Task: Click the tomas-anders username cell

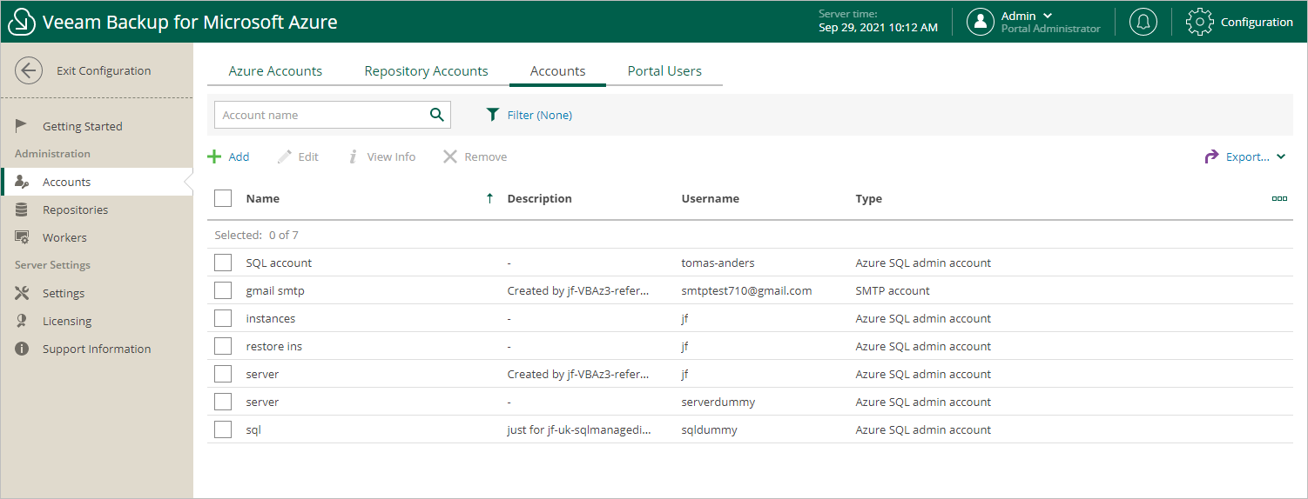Action: pos(718,263)
